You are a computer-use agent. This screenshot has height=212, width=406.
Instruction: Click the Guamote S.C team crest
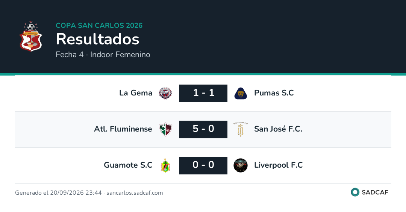tap(165, 165)
